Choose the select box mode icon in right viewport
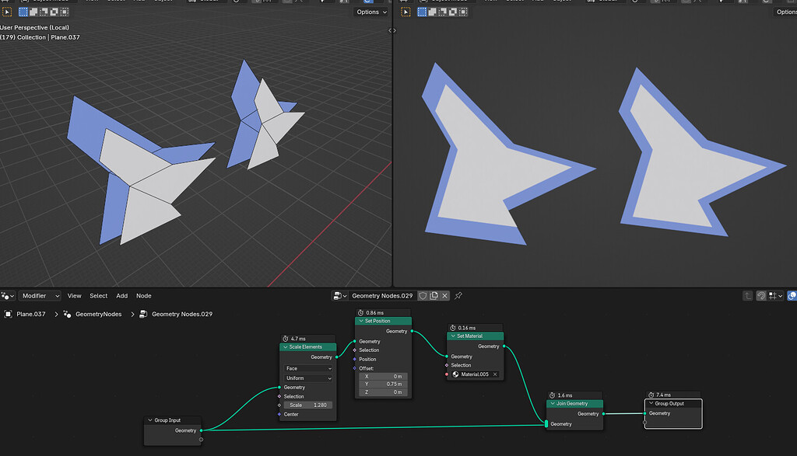 [422, 12]
